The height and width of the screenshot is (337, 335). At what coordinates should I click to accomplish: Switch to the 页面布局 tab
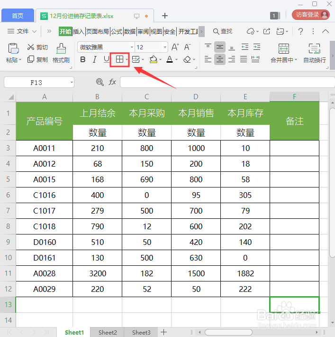(98, 32)
